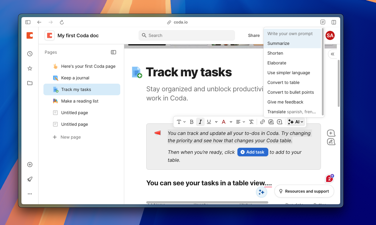The height and width of the screenshot is (225, 376).
Task: Open Here's your first Coda page
Action: pyautogui.click(x=82, y=66)
